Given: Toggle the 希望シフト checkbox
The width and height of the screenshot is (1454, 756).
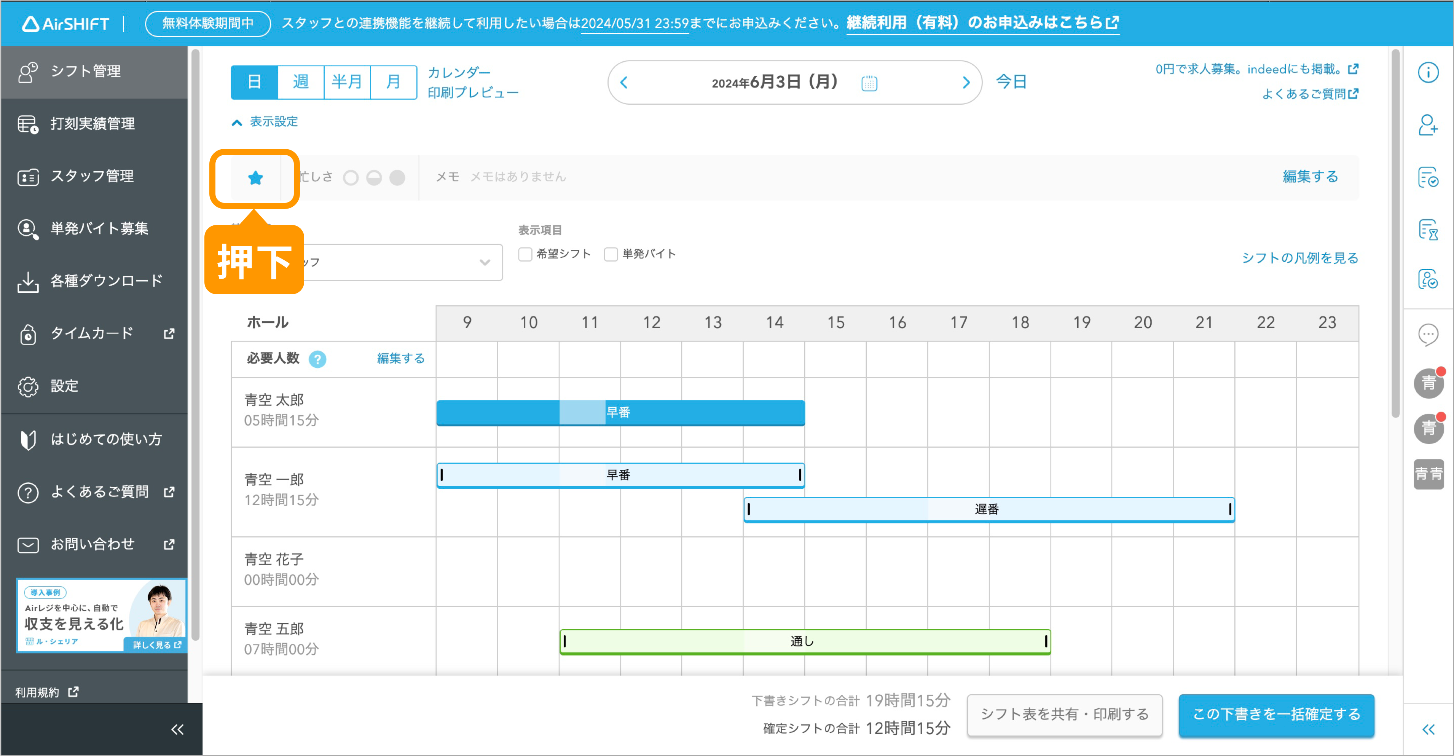Looking at the screenshot, I should (525, 254).
